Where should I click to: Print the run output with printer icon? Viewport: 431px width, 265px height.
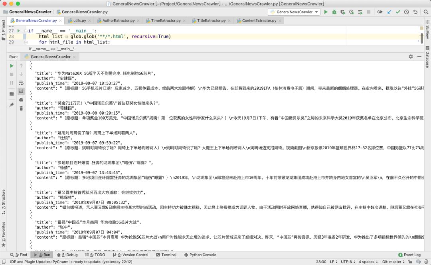pos(21,100)
